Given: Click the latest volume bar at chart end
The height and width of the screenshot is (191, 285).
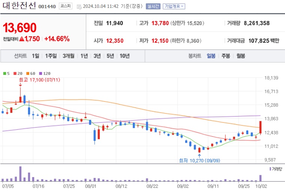Looking at the screenshot, I should (x=261, y=178).
